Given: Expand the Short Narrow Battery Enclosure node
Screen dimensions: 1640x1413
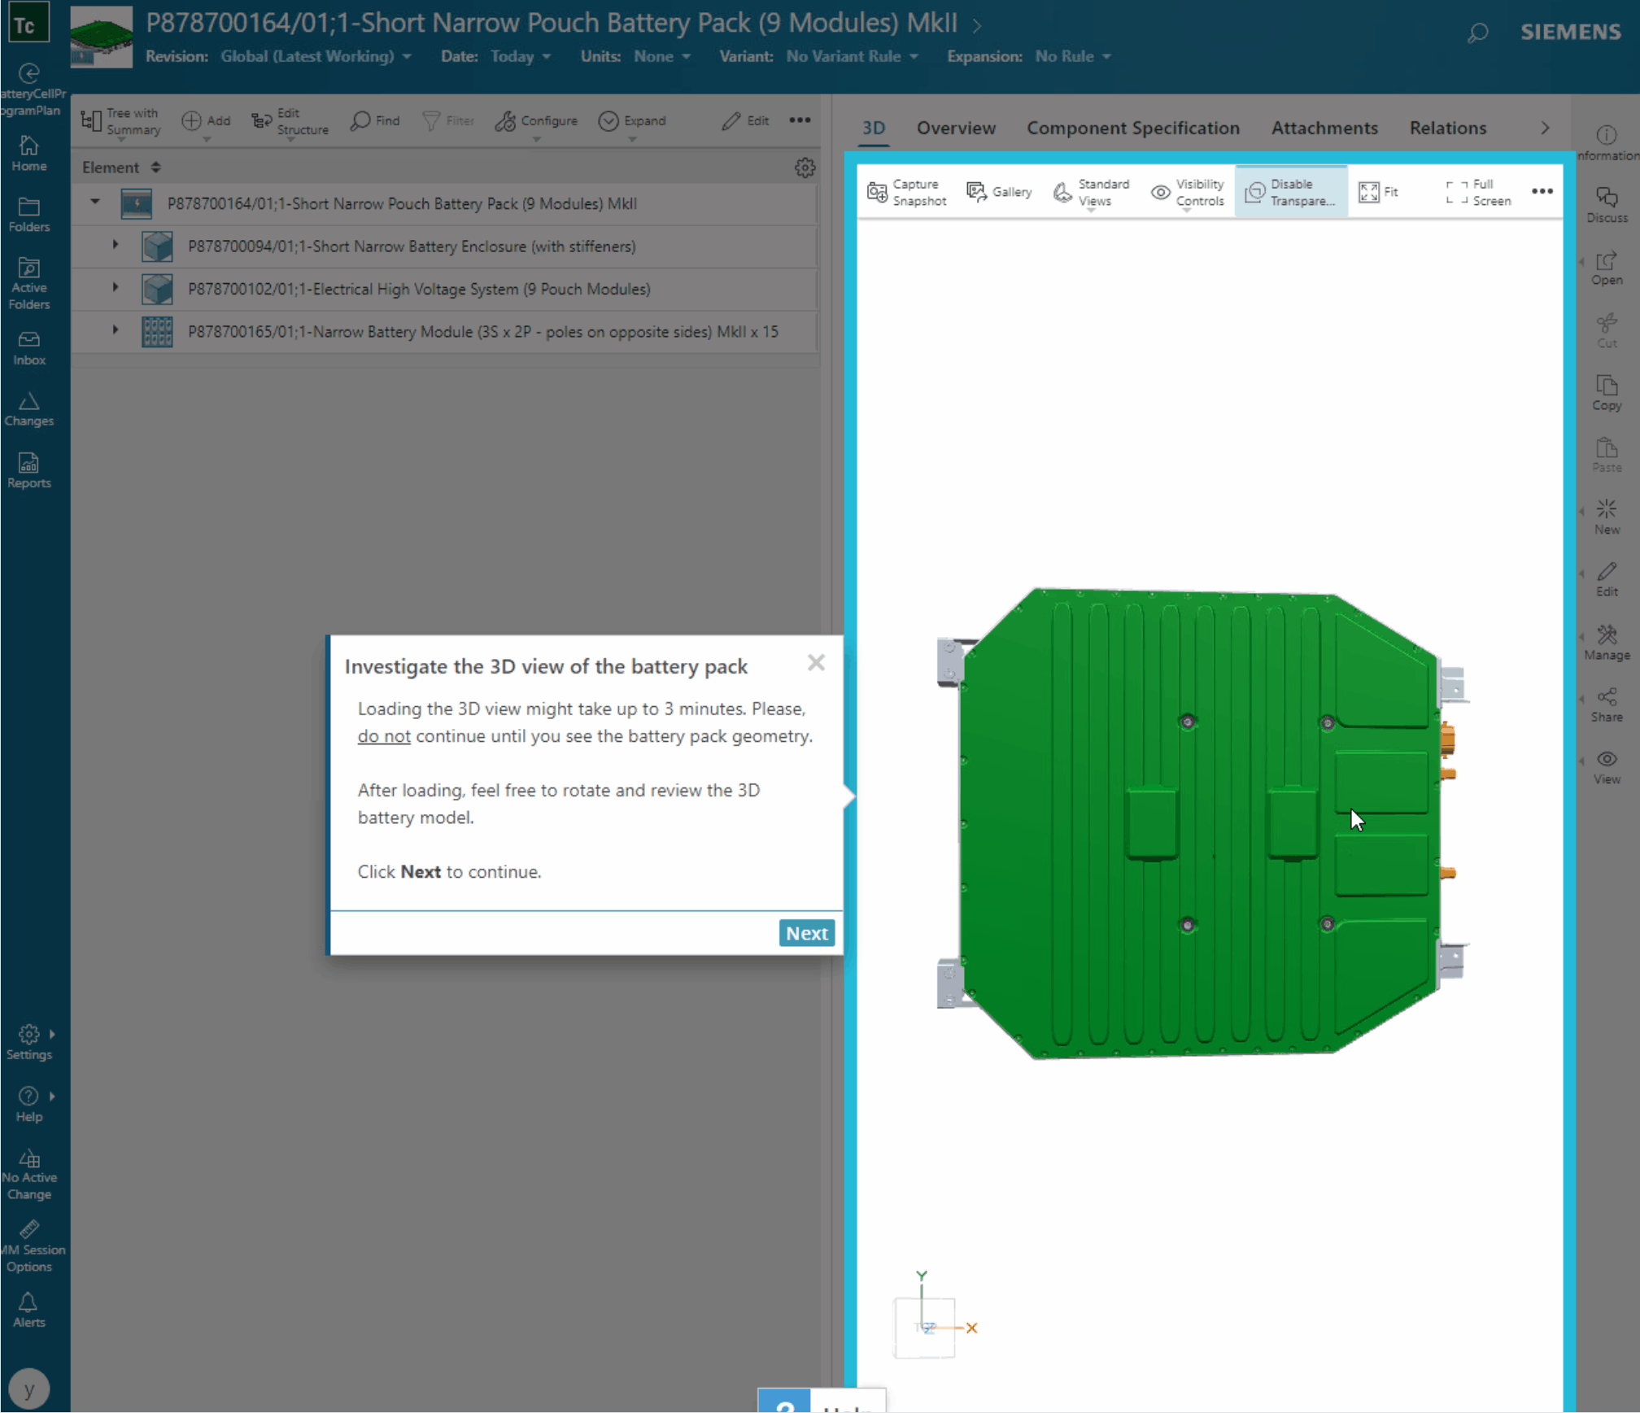Looking at the screenshot, I should pyautogui.click(x=115, y=244).
